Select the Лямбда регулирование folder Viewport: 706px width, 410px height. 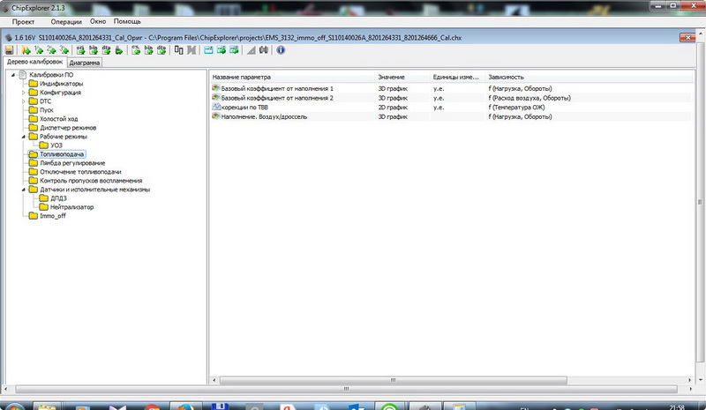(x=72, y=163)
